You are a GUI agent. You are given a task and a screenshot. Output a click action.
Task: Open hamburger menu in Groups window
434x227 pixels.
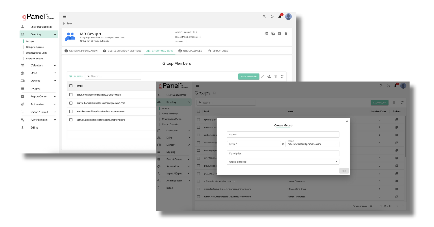click(x=197, y=86)
